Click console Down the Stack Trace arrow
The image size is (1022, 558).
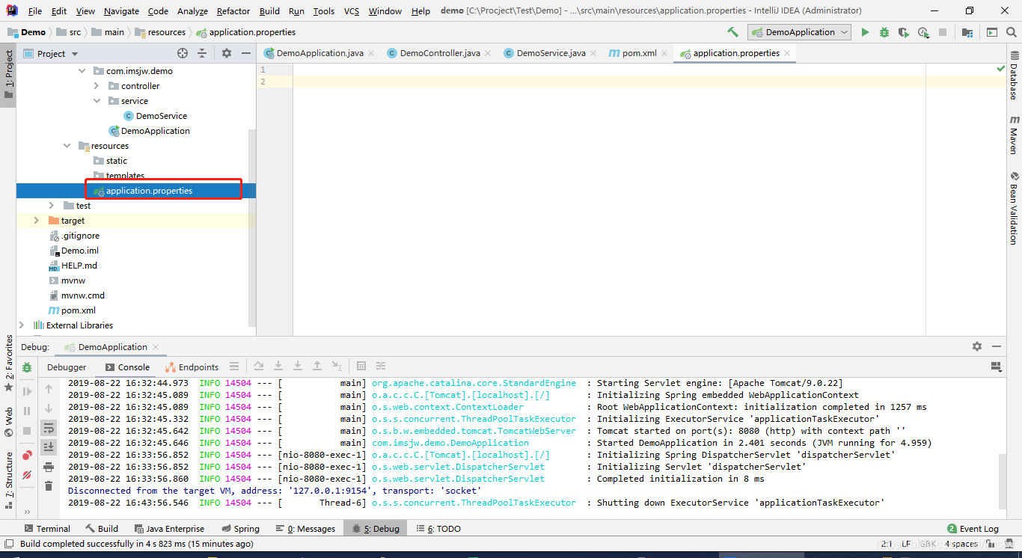tap(49, 408)
